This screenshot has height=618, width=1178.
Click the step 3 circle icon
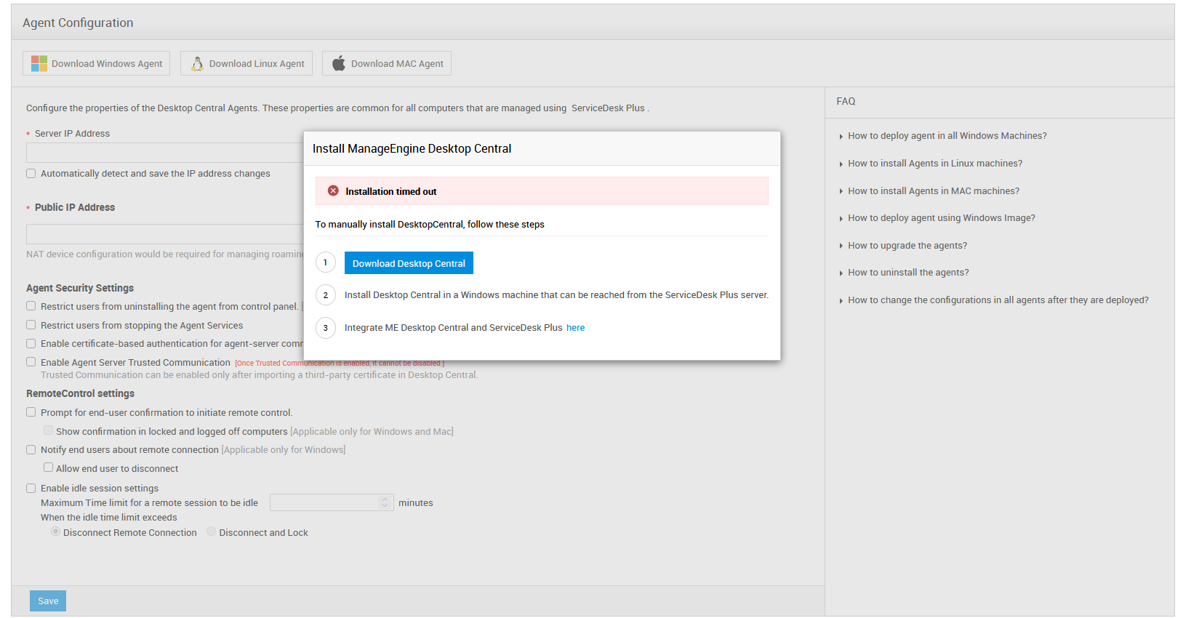(325, 328)
